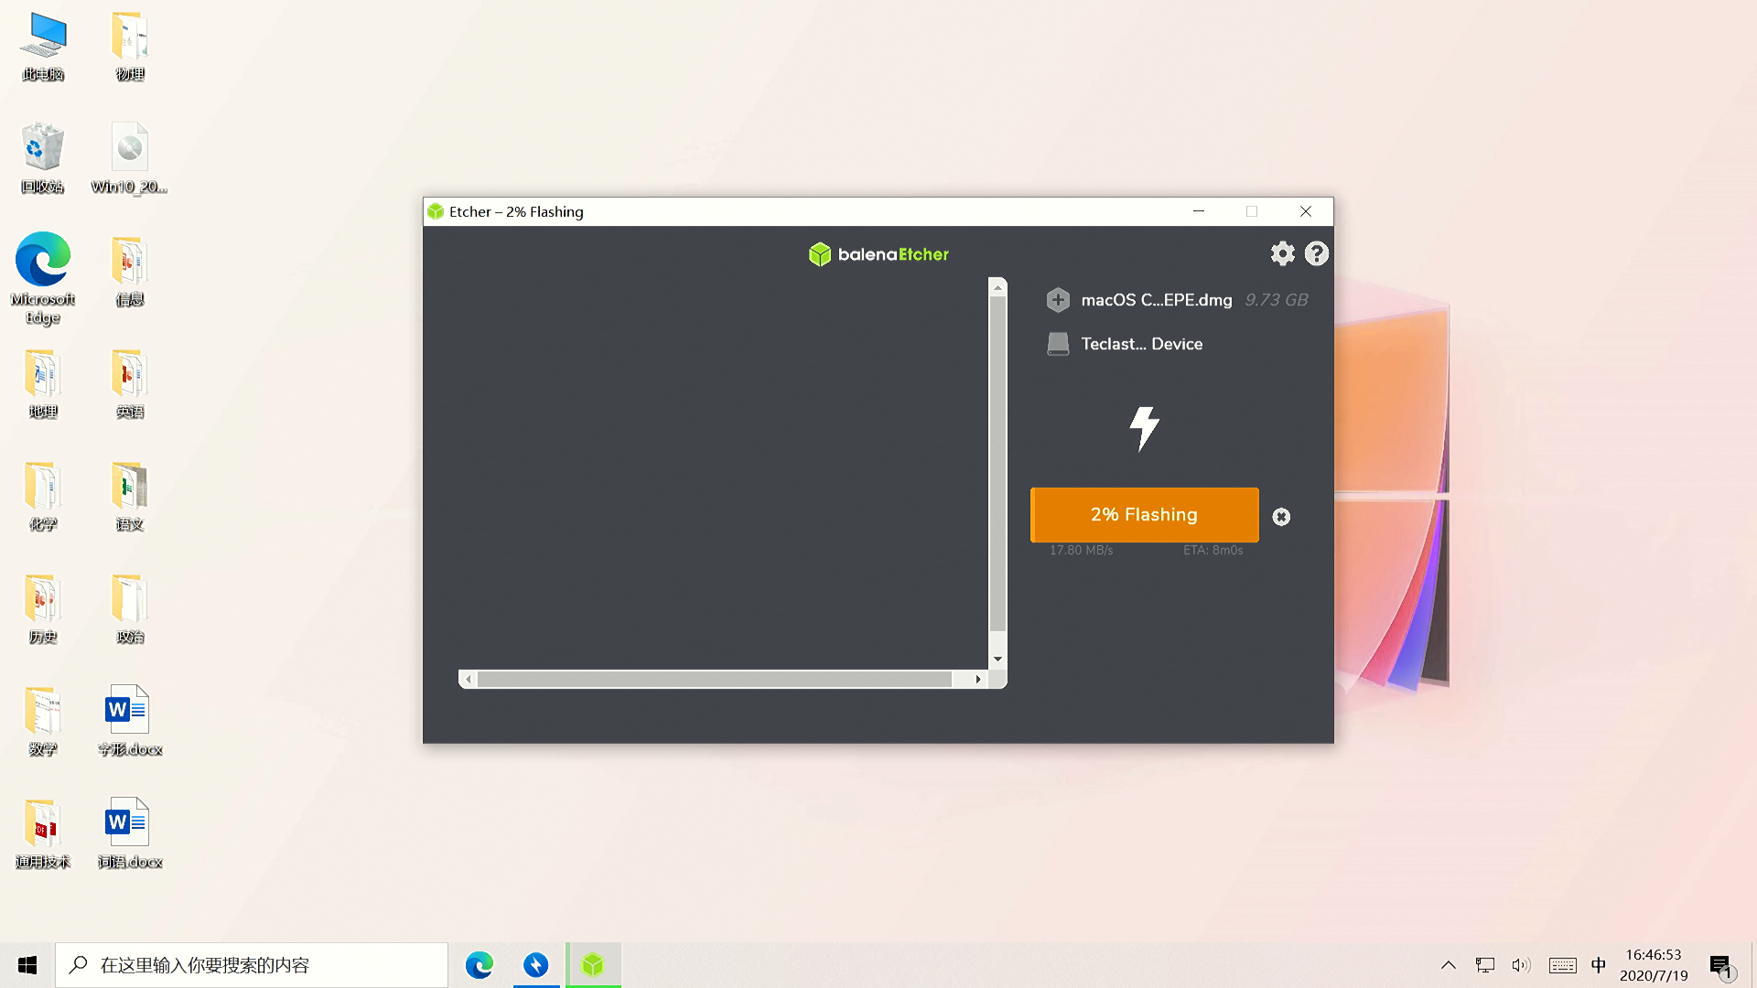Click the volume speaker tray icon

coord(1521,965)
